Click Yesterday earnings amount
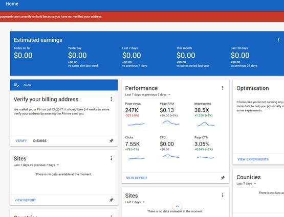 coord(77,55)
